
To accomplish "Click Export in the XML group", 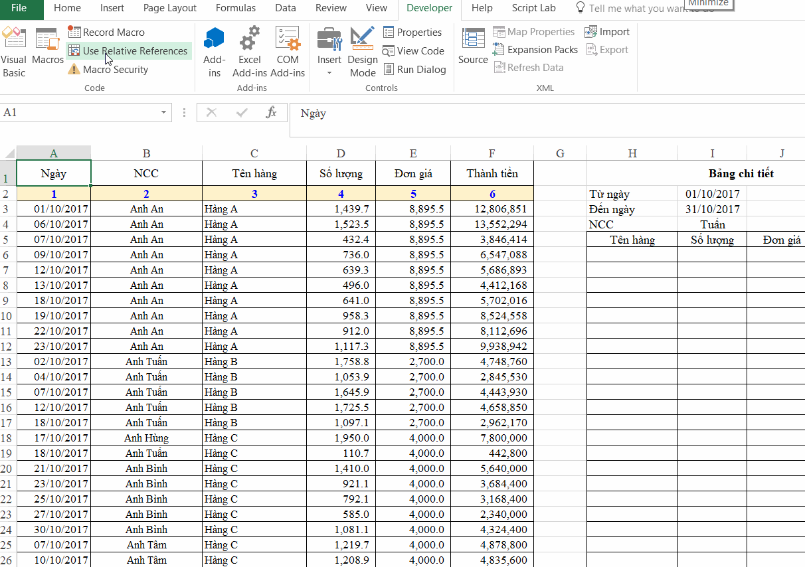I will pos(607,50).
